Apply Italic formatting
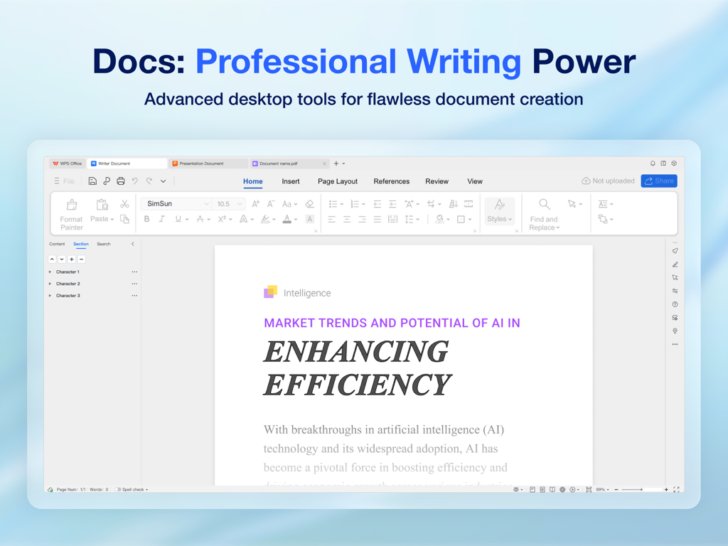This screenshot has height=546, width=728. coord(161,219)
